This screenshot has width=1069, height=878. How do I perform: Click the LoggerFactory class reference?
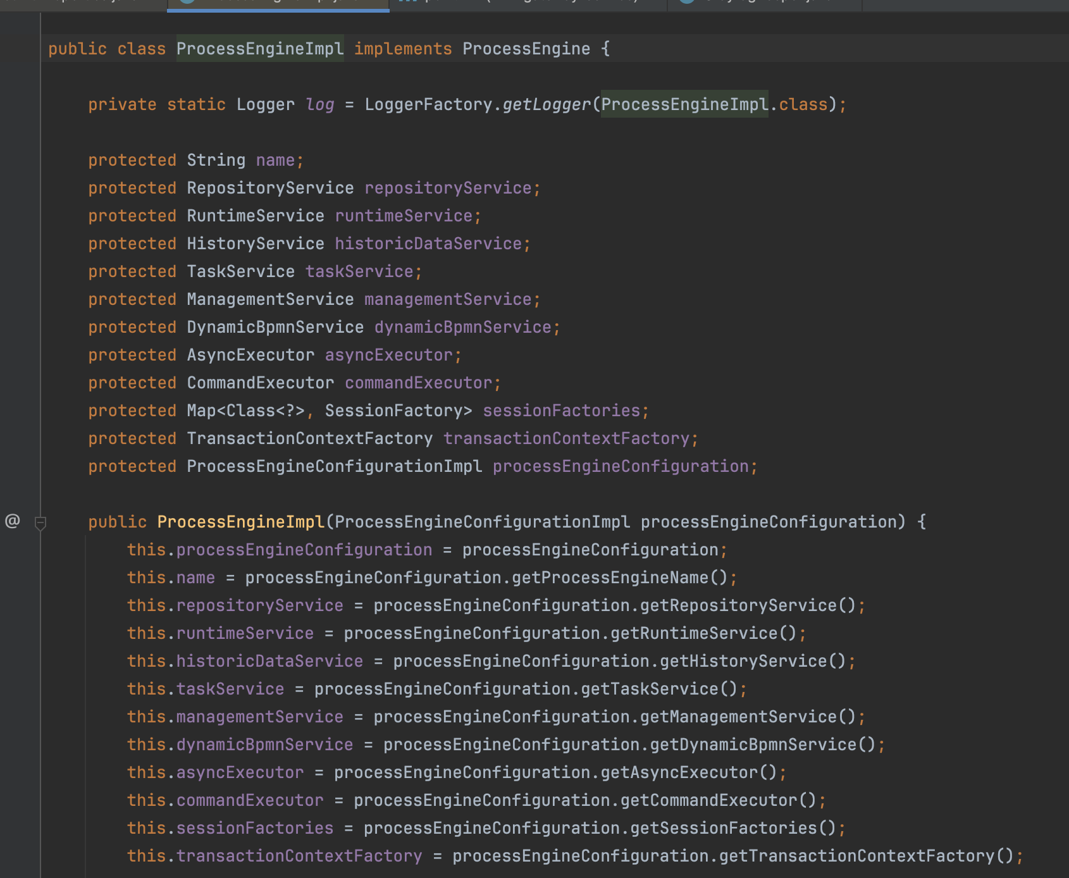[x=428, y=104]
